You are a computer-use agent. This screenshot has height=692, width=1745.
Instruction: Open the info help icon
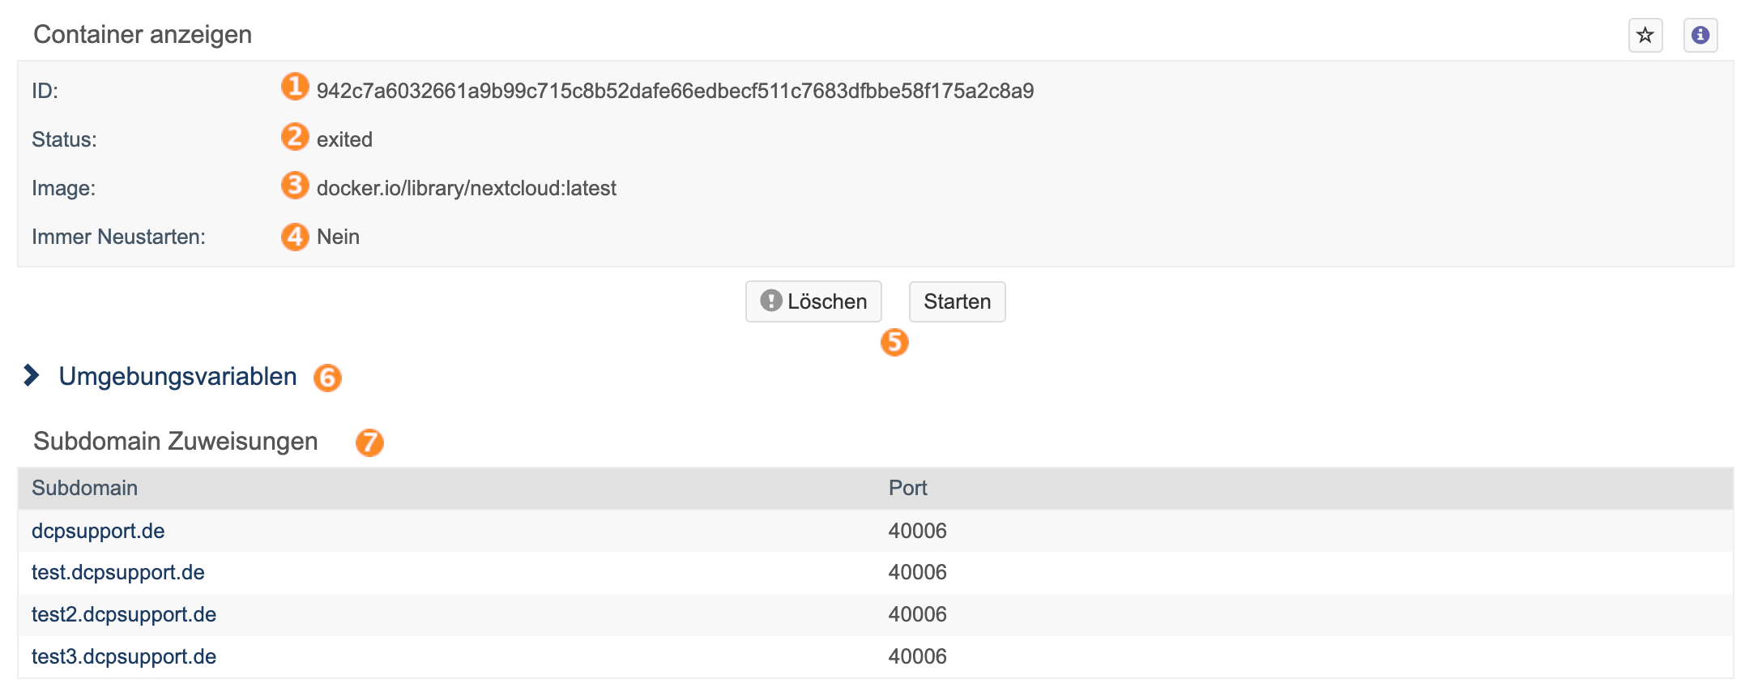[x=1700, y=36]
